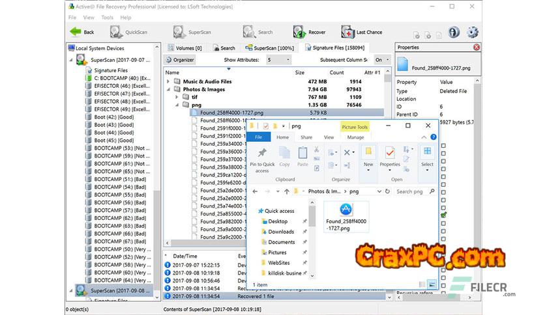The image size is (545, 315).
Task: Open the Show Attributes dropdown
Action: [278, 60]
